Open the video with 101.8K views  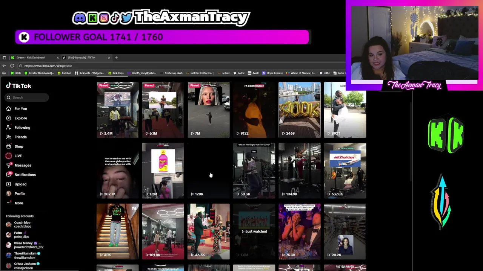163,231
